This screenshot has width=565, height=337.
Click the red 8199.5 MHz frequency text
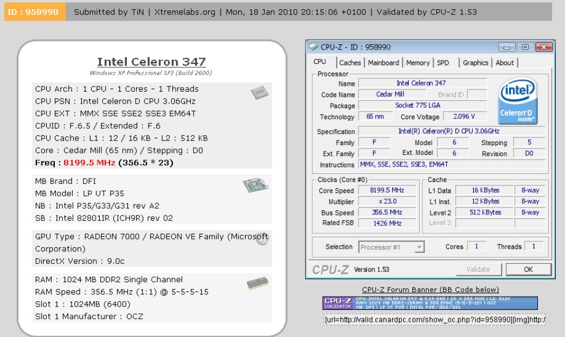[89, 162]
